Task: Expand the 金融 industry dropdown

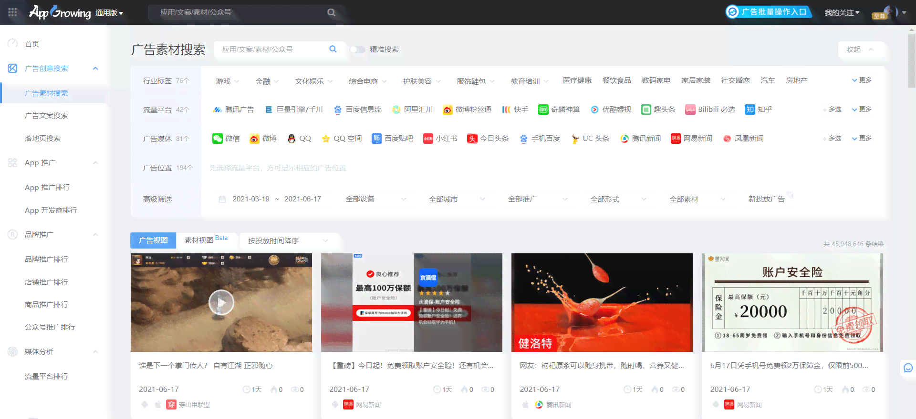Action: click(x=267, y=81)
